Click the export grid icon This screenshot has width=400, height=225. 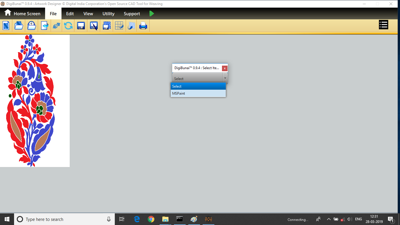119,26
